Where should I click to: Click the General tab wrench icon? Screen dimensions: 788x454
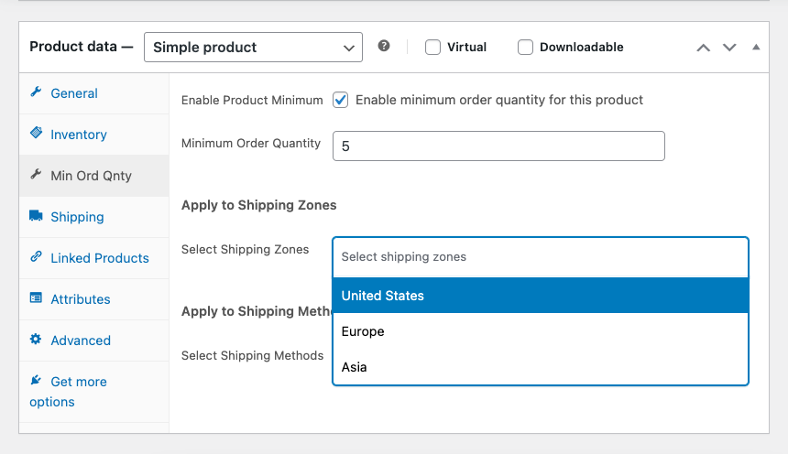point(36,92)
